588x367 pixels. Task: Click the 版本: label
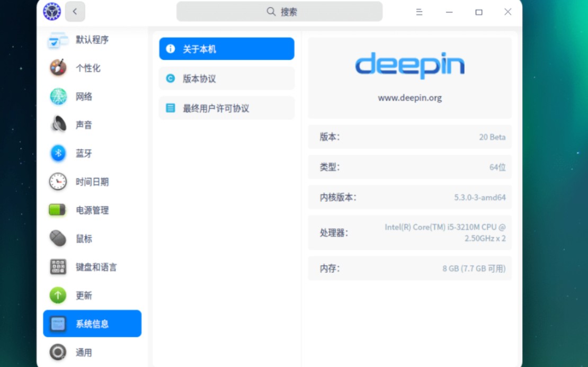[x=329, y=137]
